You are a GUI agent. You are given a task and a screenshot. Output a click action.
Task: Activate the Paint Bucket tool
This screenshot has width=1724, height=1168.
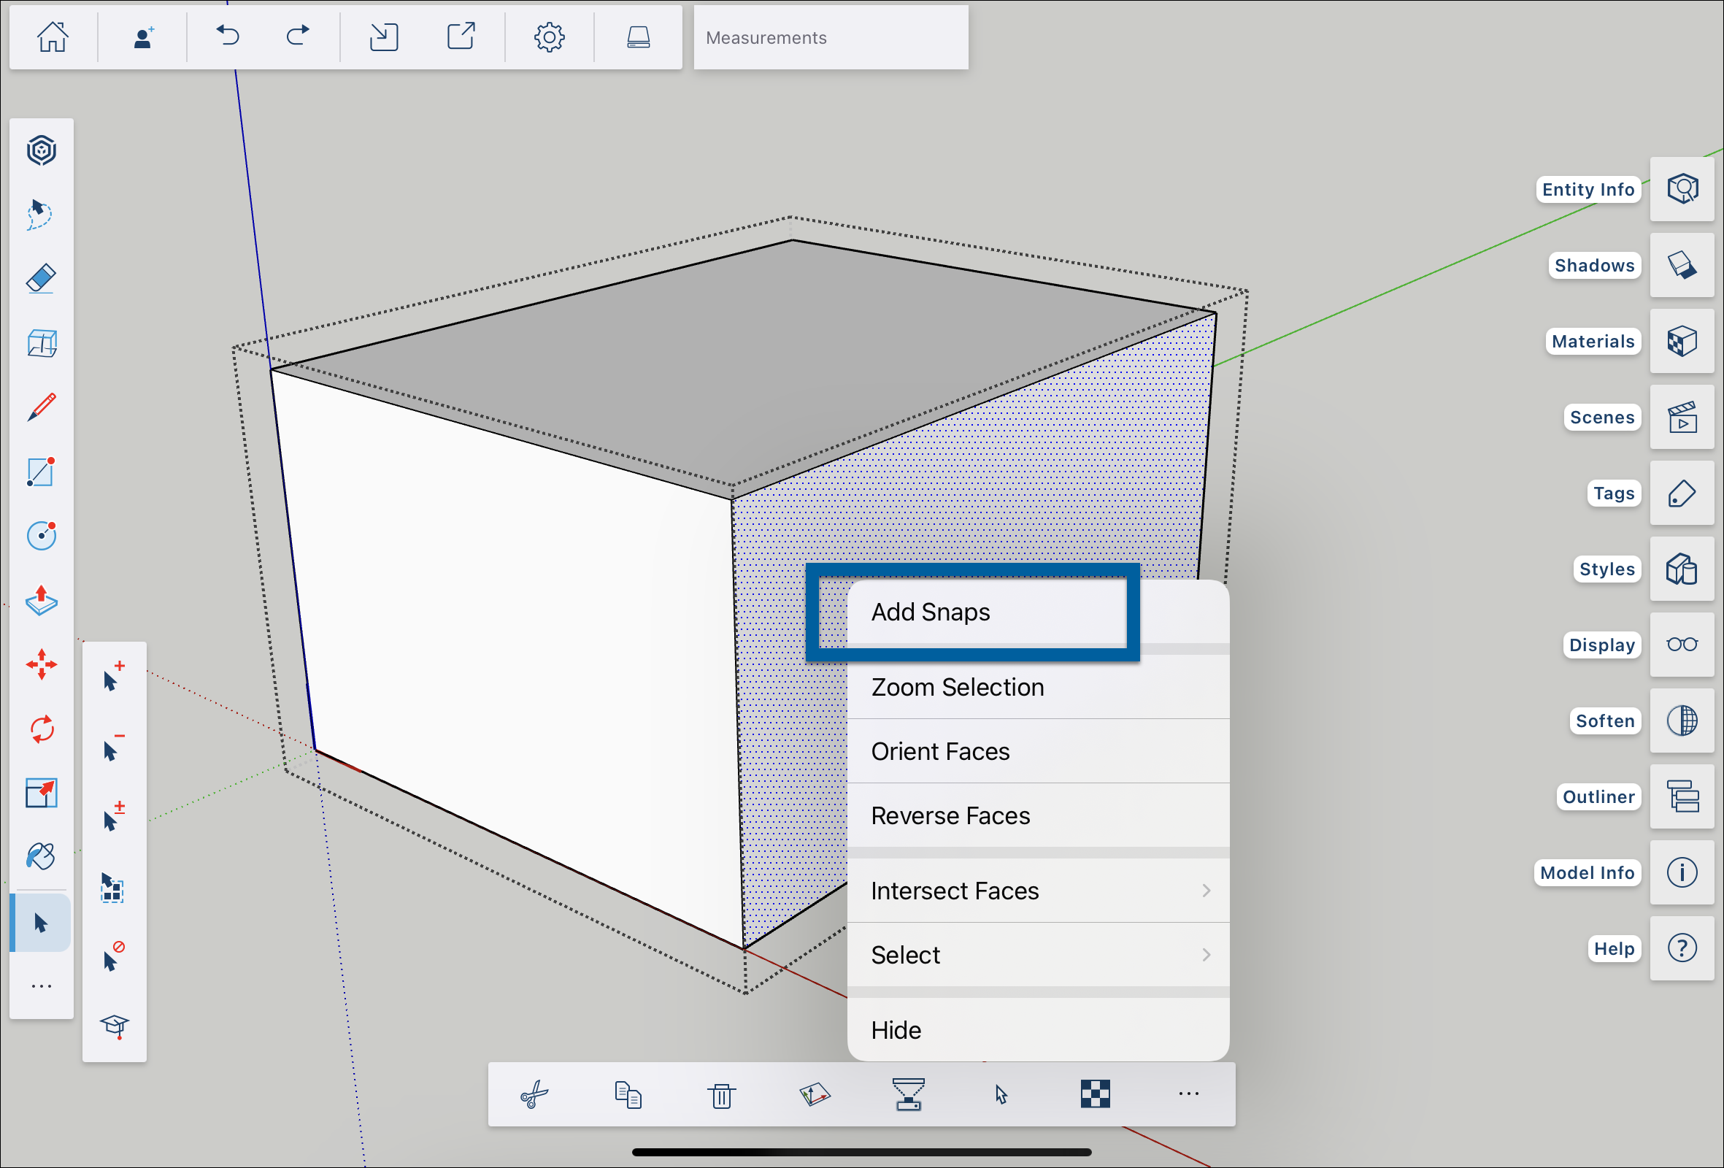[42, 857]
